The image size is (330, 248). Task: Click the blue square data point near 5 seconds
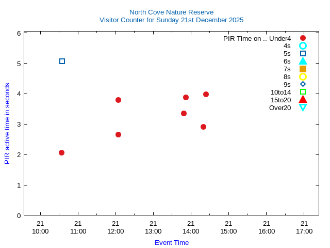click(x=62, y=61)
